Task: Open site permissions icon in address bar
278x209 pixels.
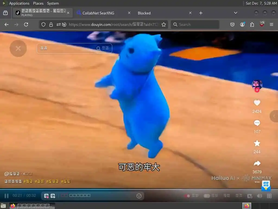Action: pyautogui.click(x=59, y=24)
